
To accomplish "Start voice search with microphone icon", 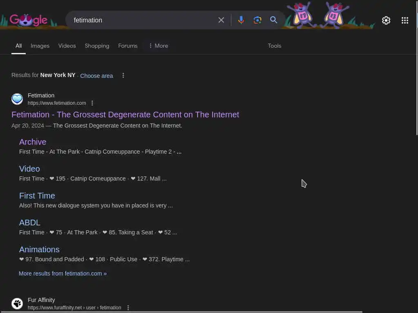I will pyautogui.click(x=241, y=20).
